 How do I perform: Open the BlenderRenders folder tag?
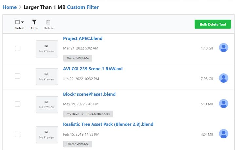(98, 114)
